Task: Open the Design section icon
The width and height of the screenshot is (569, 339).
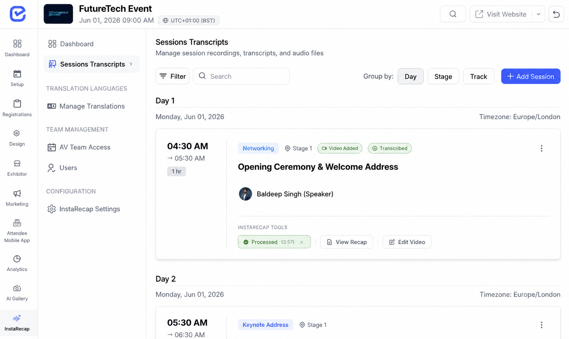Action: click(x=17, y=138)
